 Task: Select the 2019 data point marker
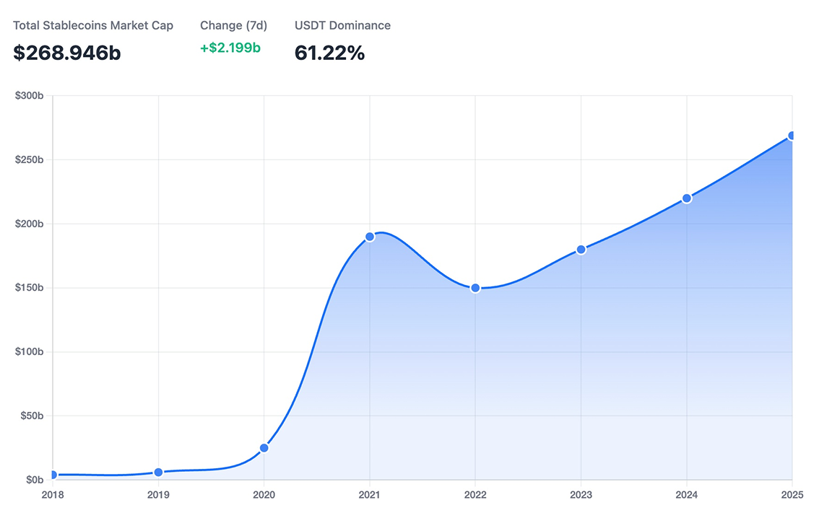158,473
